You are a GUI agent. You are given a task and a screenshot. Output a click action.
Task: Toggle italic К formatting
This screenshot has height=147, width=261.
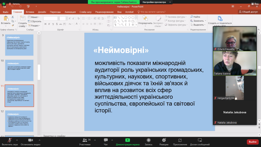(49, 24)
